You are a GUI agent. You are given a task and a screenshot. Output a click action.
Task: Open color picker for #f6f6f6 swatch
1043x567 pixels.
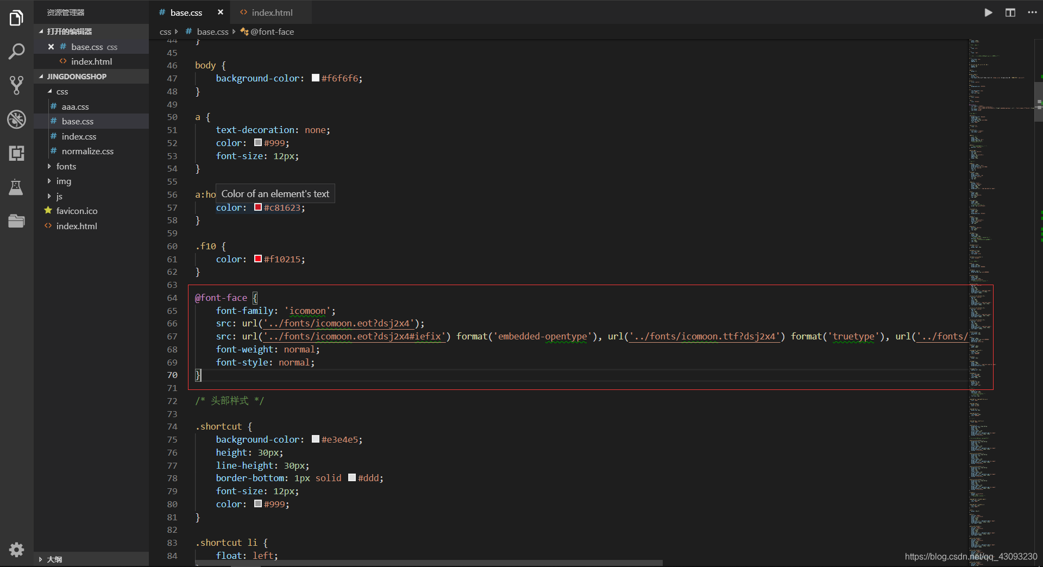tap(316, 78)
